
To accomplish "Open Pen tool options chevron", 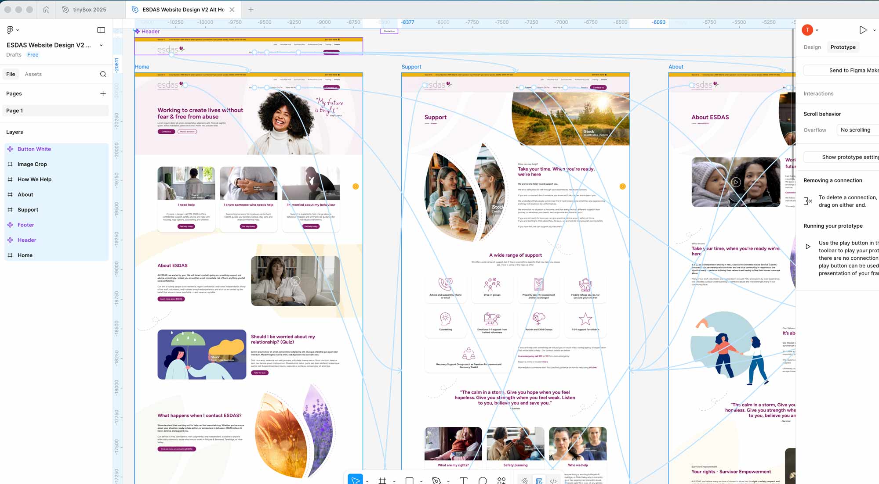I will tap(448, 481).
